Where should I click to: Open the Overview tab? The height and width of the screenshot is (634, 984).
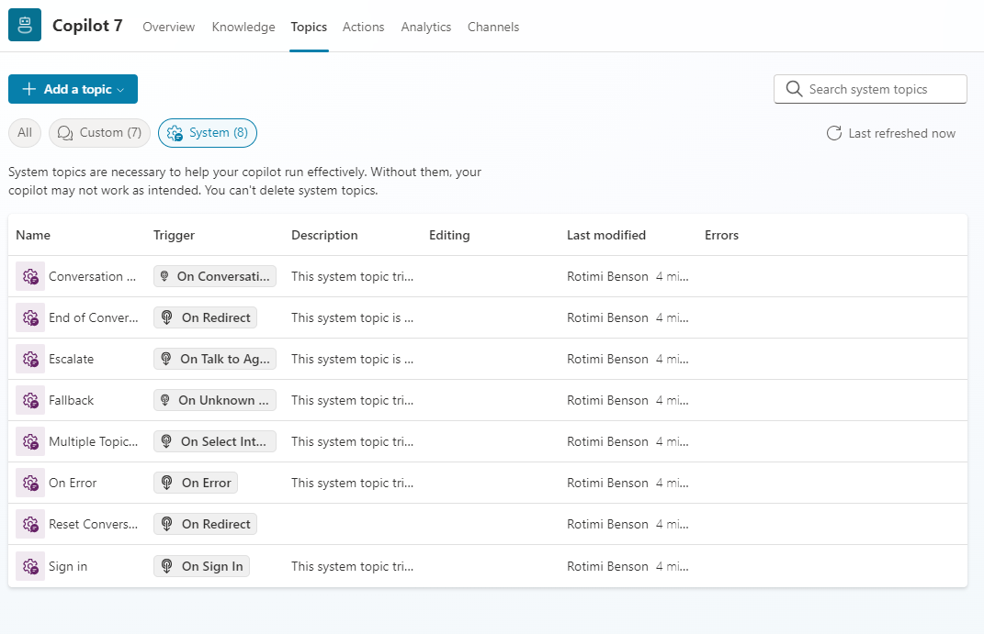point(169,27)
